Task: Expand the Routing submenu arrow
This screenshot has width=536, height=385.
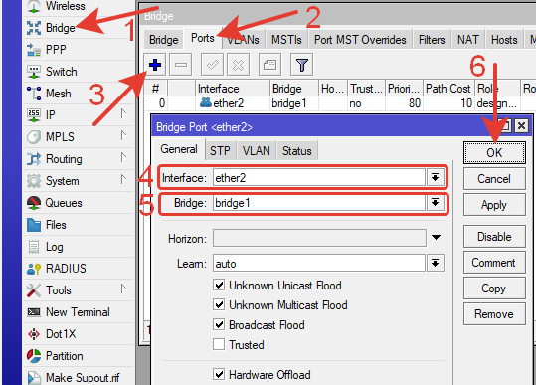Action: [123, 157]
